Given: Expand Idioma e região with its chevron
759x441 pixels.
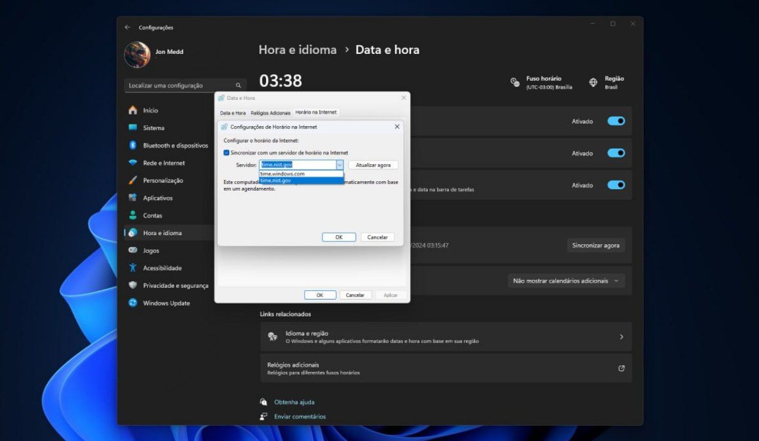Looking at the screenshot, I should pyautogui.click(x=622, y=337).
